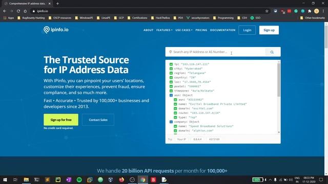
Task: Open the Windows Start menu
Action: (x=5, y=179)
